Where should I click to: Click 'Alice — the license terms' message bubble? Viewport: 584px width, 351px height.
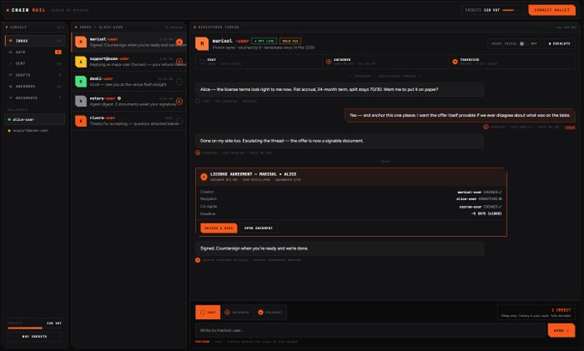coord(340,90)
